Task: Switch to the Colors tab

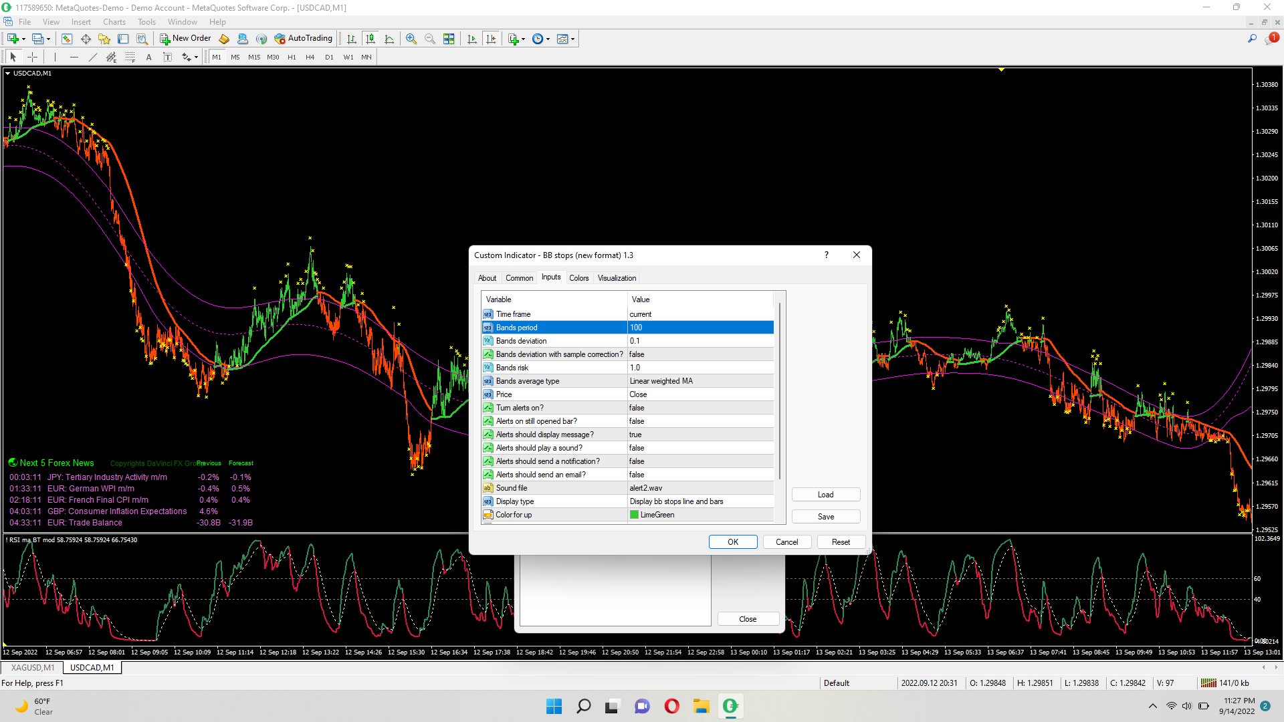Action: (x=578, y=278)
